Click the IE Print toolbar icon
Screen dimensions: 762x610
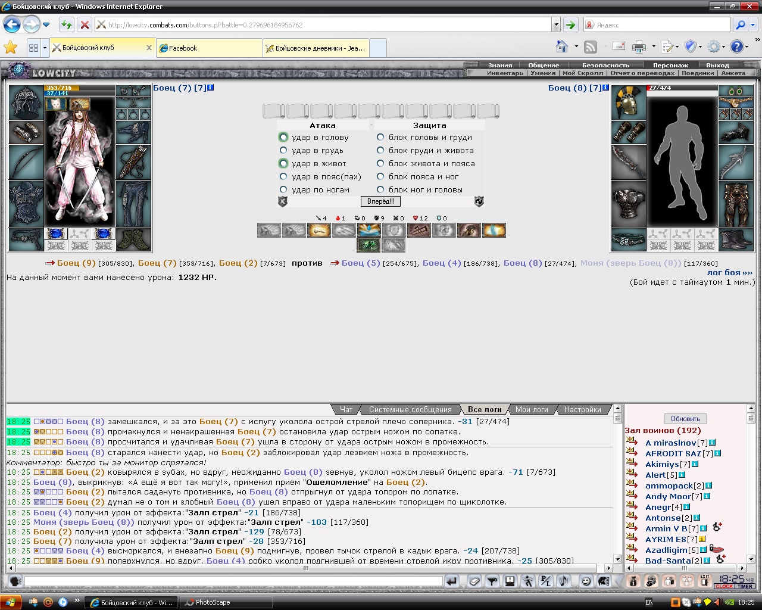[x=639, y=46]
